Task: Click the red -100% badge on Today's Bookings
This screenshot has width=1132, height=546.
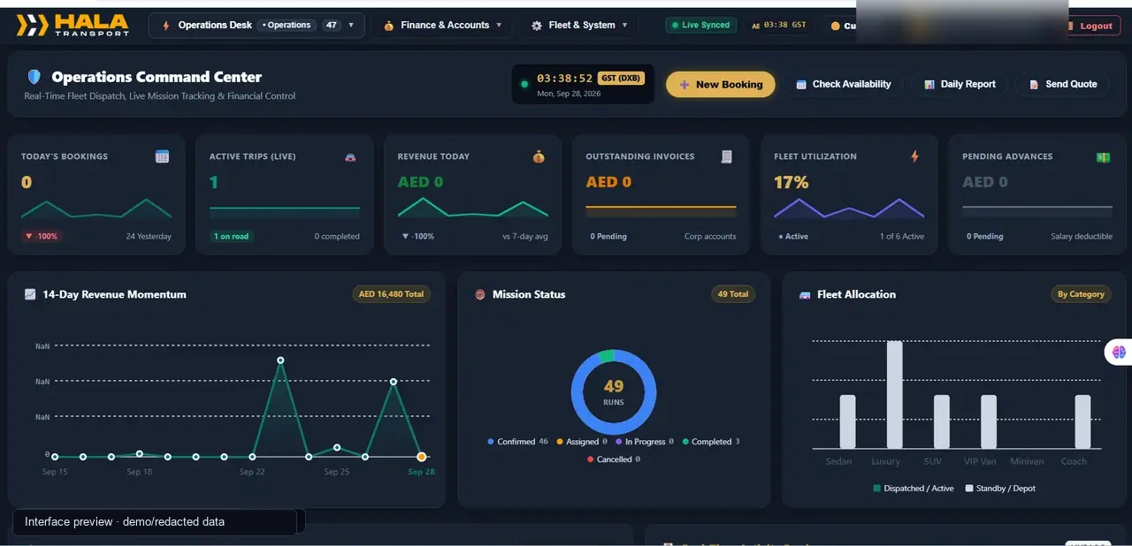Action: [x=42, y=237]
